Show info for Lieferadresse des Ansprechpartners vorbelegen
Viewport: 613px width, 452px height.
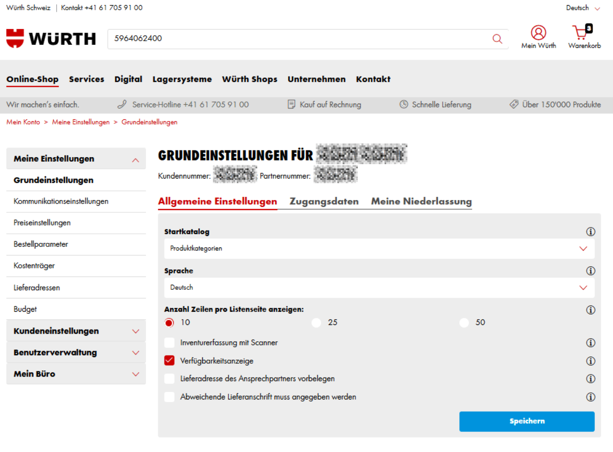(591, 379)
